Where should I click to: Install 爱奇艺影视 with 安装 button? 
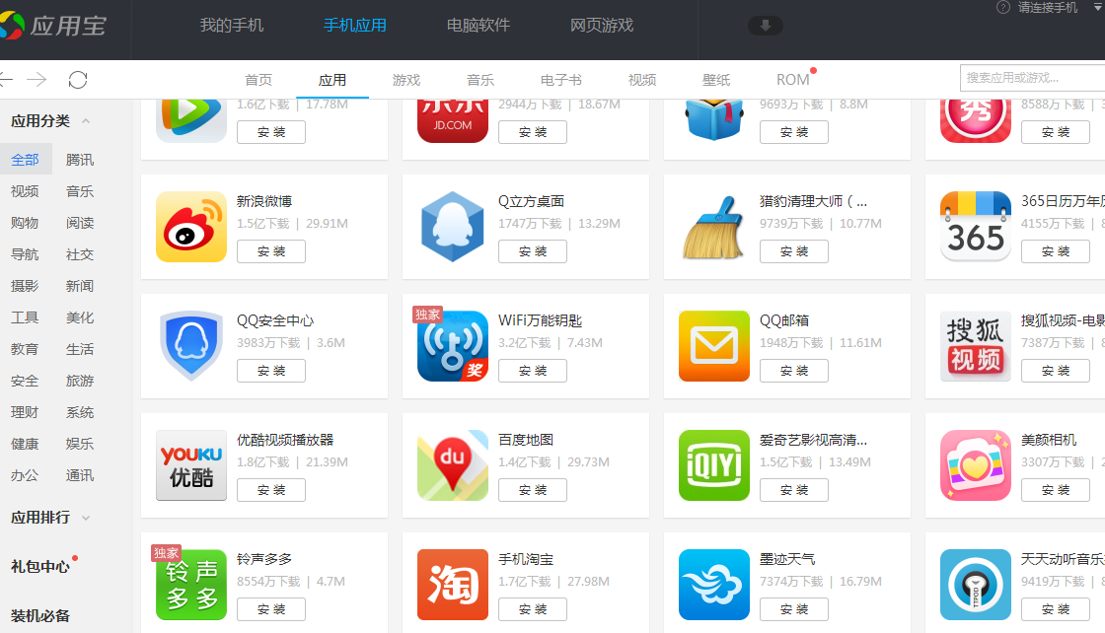[x=794, y=490]
